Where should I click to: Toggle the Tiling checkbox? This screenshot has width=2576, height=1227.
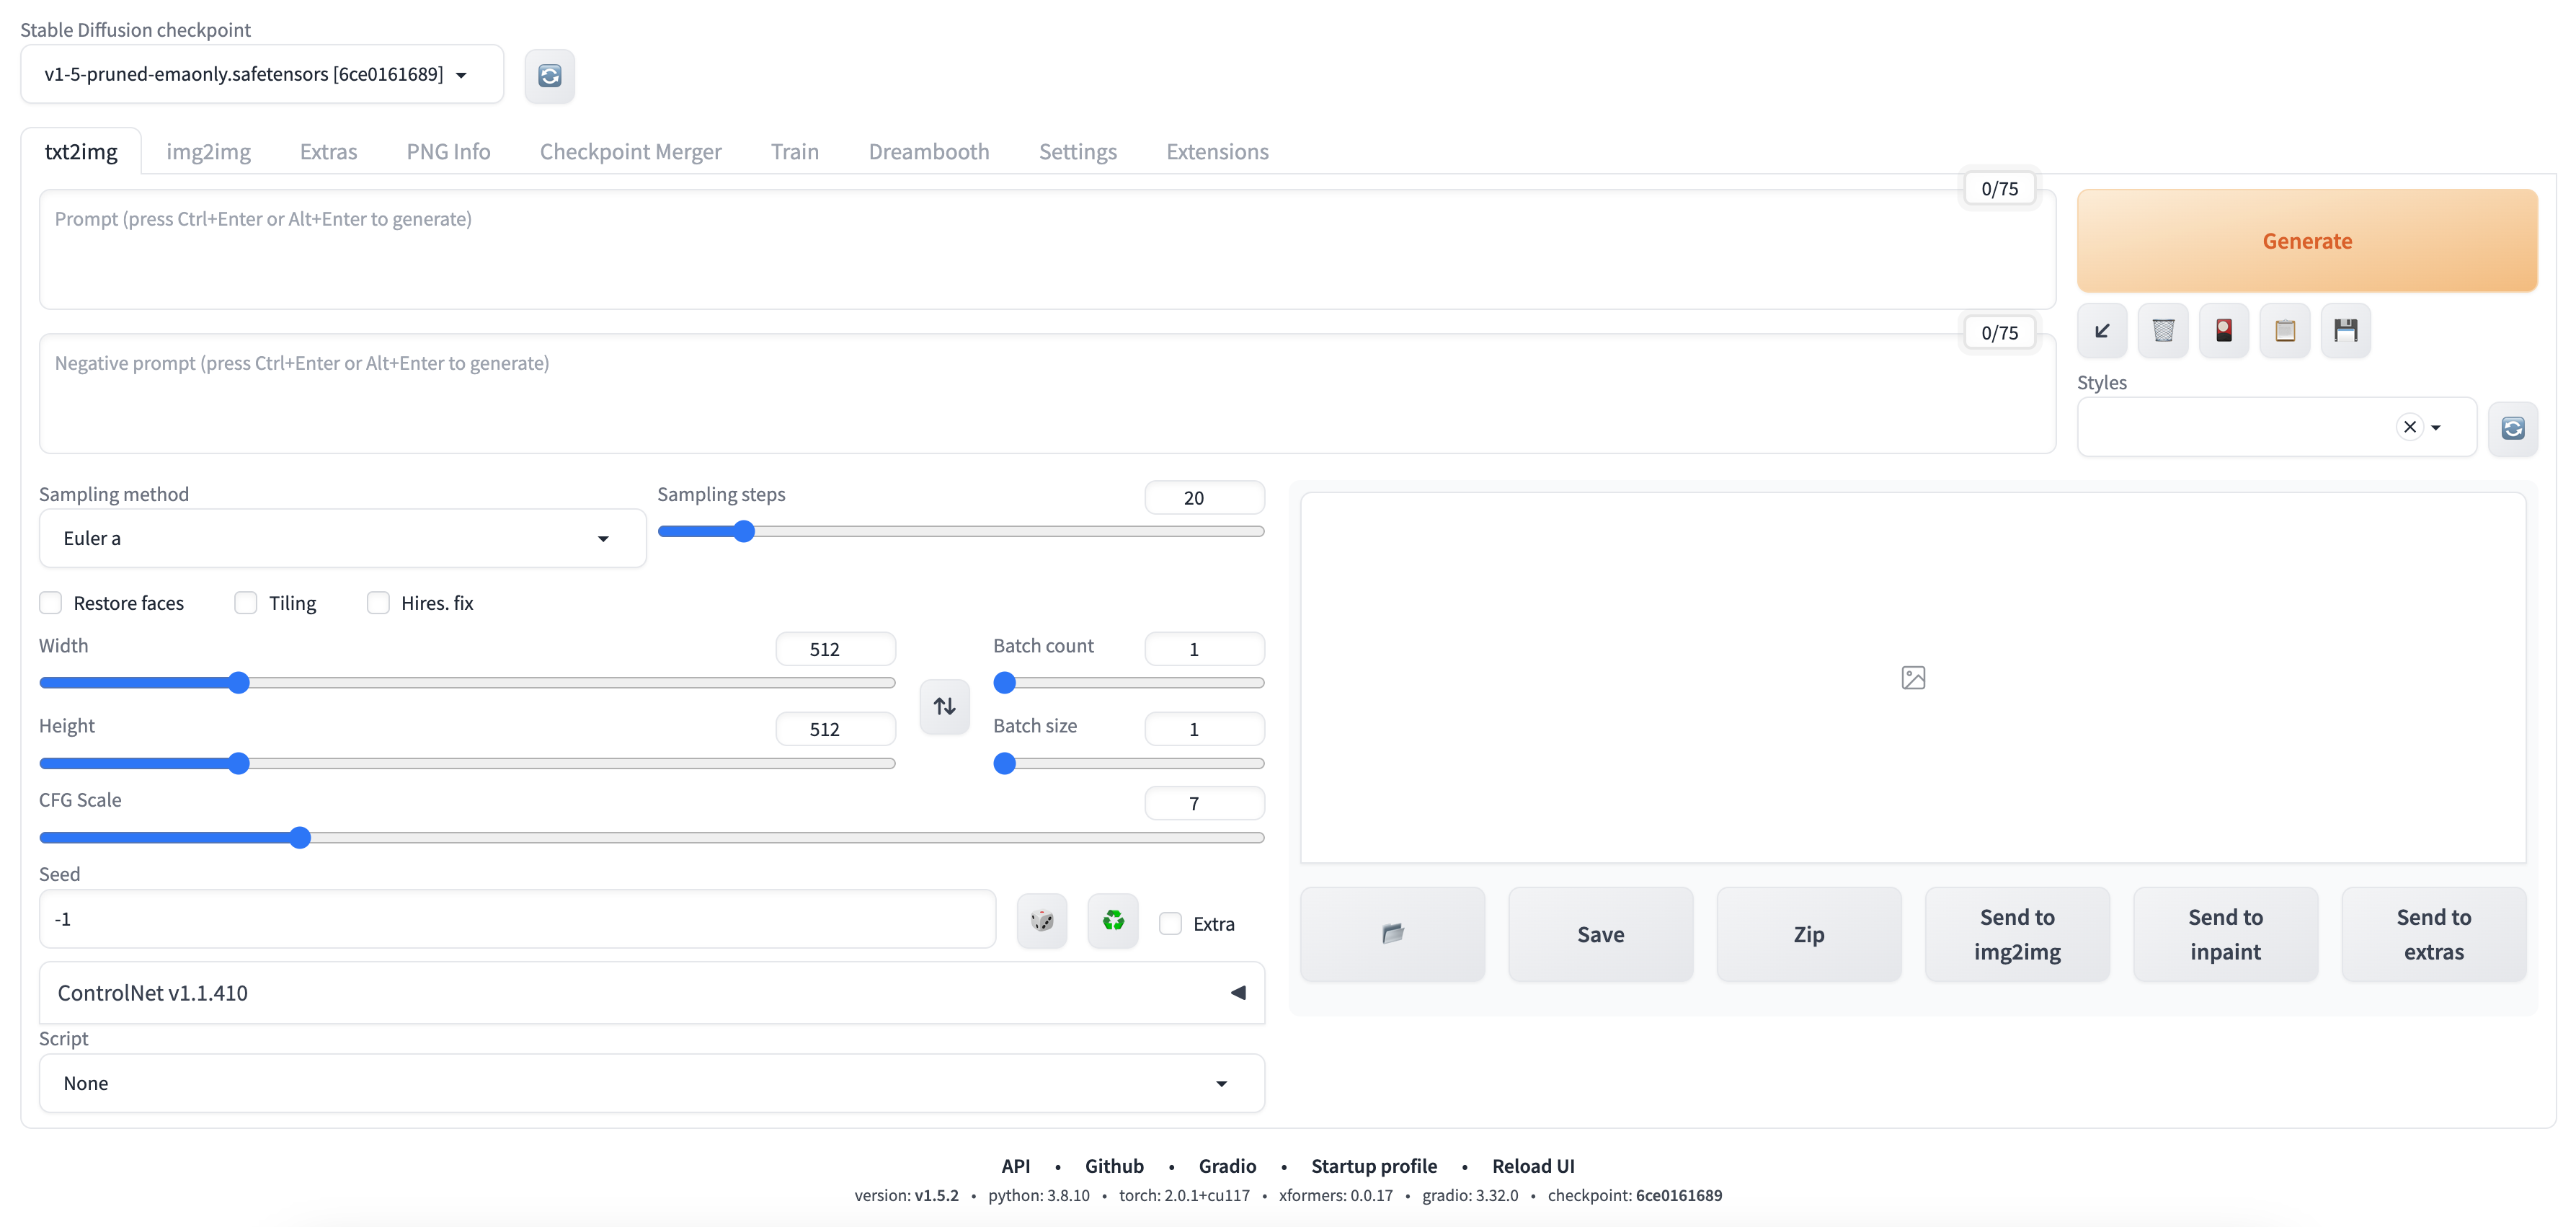(x=246, y=603)
